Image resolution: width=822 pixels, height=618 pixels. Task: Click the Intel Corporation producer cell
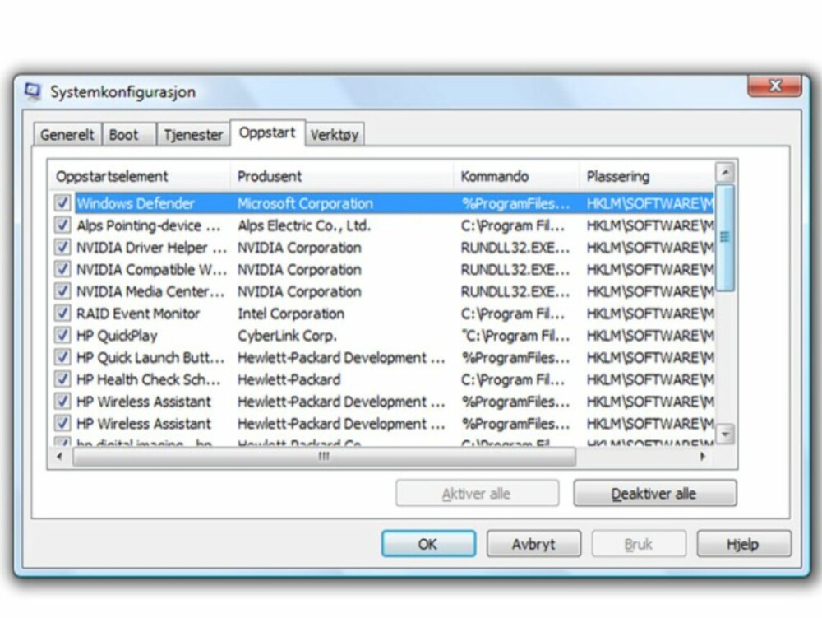[x=291, y=314]
